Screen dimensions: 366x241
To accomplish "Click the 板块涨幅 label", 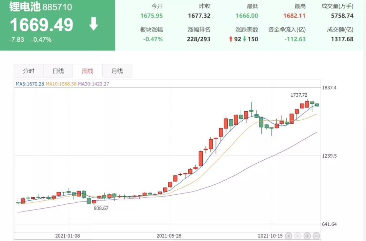I will pyautogui.click(x=151, y=29).
